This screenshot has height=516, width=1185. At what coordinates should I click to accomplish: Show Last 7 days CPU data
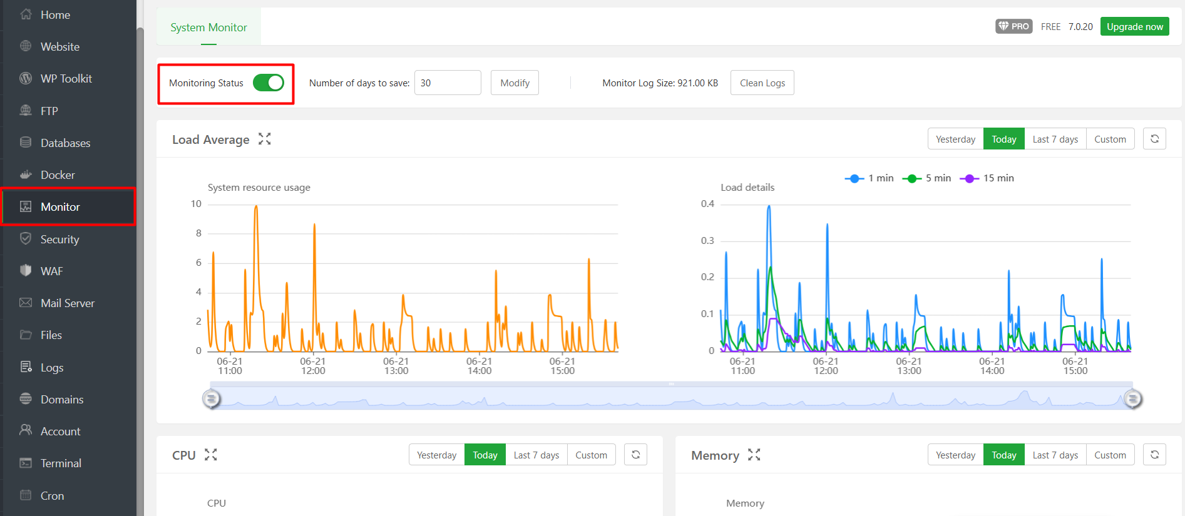click(x=536, y=455)
